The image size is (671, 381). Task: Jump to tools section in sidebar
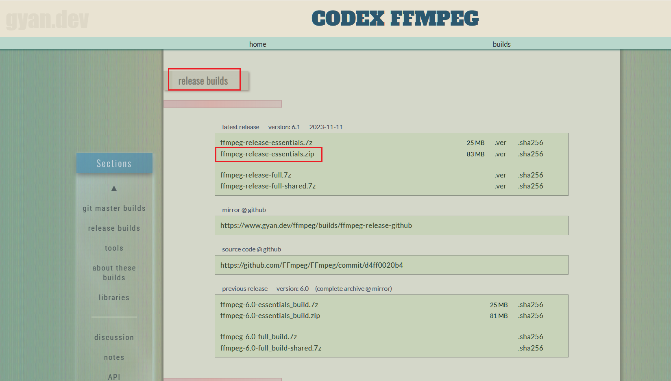(114, 248)
